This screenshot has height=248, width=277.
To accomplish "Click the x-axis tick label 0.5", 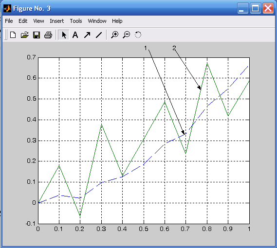I will pyautogui.click(x=144, y=229).
